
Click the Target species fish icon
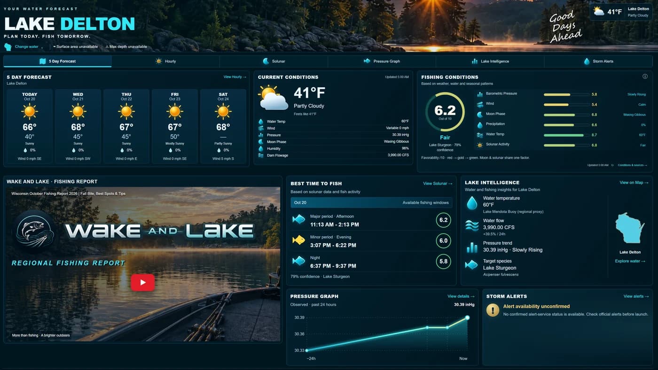(471, 265)
